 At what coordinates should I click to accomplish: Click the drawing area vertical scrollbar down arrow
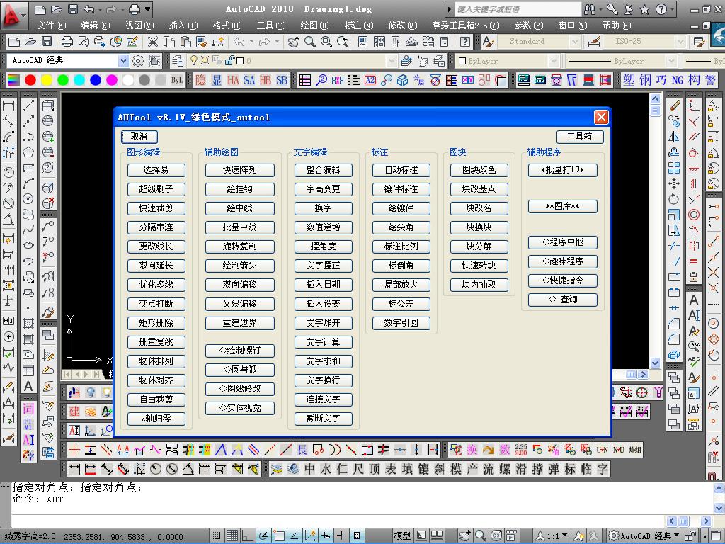[655, 363]
